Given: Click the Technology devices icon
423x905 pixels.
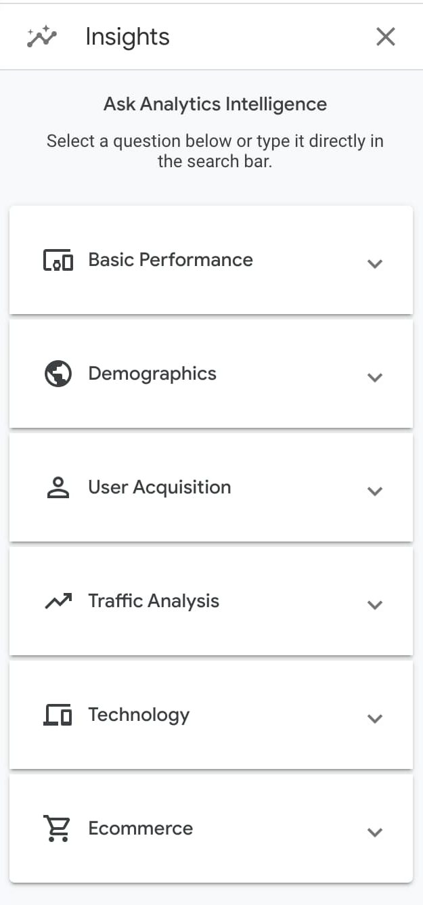Looking at the screenshot, I should point(58,715).
